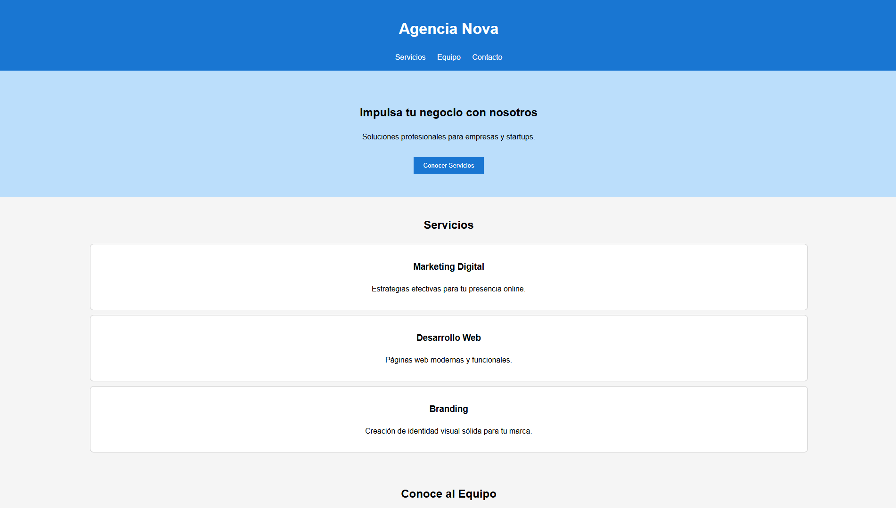This screenshot has width=896, height=508.
Task: Click the Conoce al Equipo heading
Action: click(x=448, y=494)
